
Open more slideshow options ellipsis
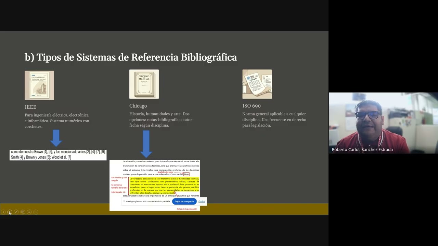pos(36,212)
